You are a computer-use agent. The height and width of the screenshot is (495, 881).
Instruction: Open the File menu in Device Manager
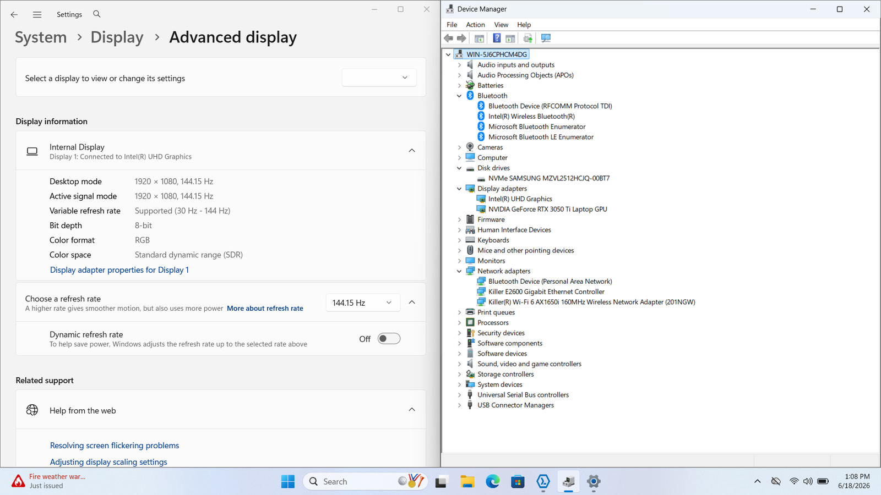pos(452,25)
